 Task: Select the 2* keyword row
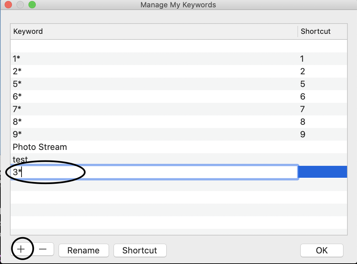[179, 71]
